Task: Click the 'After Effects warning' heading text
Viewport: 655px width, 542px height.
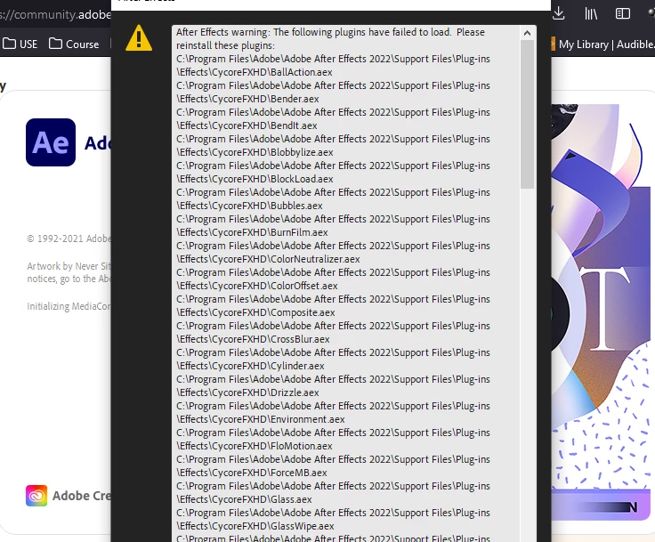Action: [223, 33]
